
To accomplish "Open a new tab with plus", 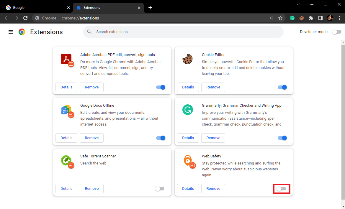I will (150, 8).
